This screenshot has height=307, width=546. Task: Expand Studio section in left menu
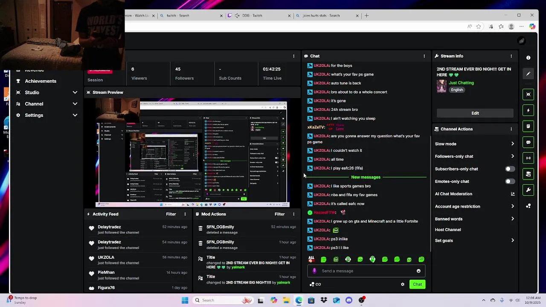(x=75, y=93)
